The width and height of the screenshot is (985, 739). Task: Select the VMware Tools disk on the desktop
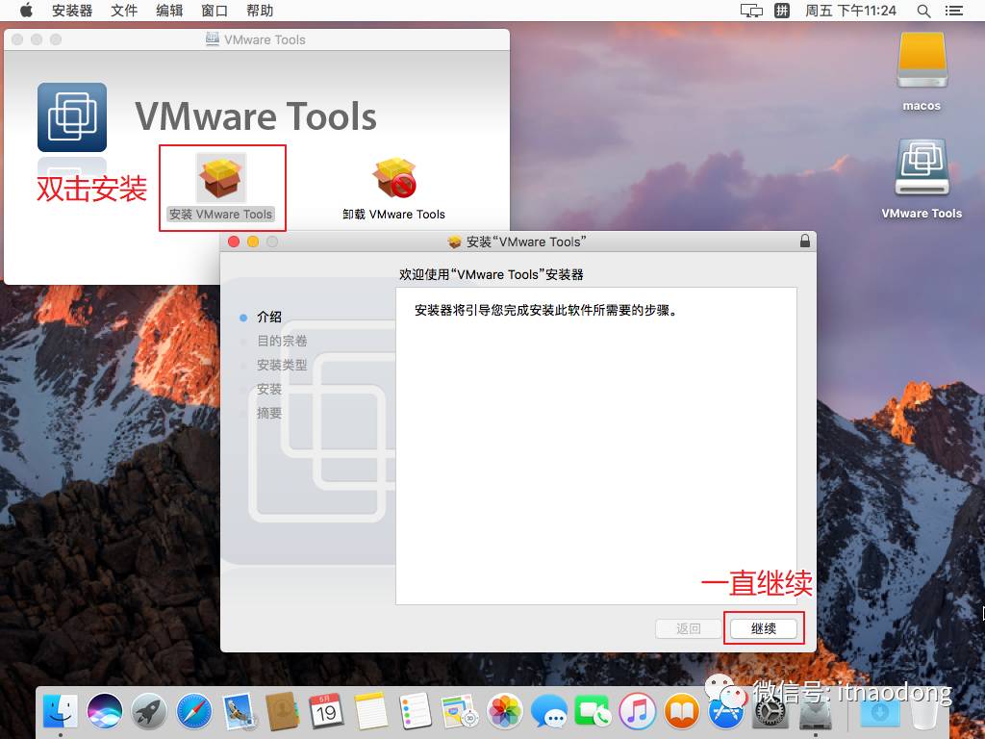(x=922, y=167)
